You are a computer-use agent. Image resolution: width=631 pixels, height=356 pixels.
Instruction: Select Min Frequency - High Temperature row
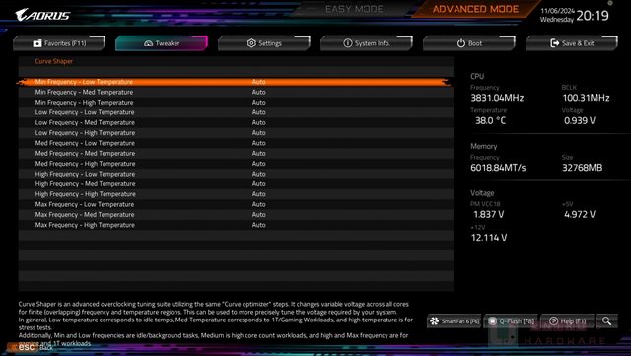236,103
